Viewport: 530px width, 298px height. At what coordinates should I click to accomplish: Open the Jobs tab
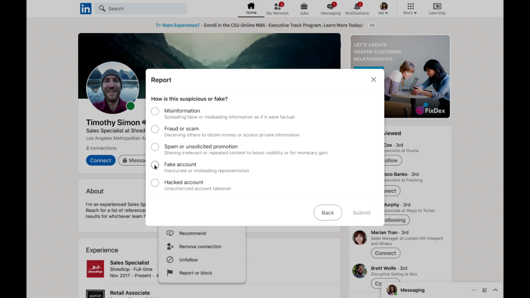tap(304, 8)
